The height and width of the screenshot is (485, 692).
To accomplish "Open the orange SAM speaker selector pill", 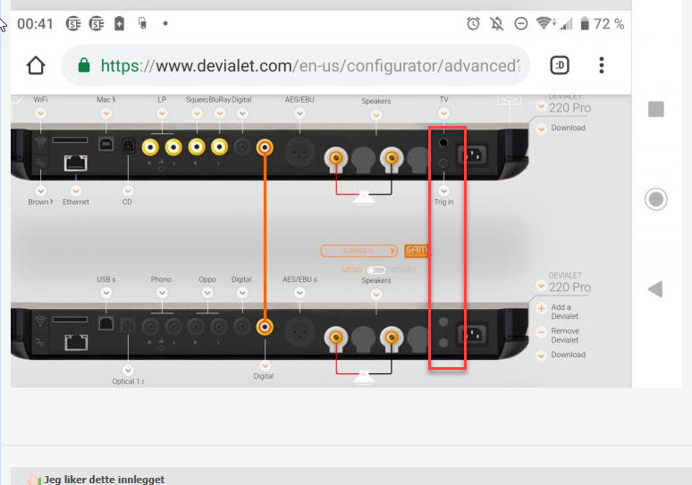I will tap(359, 251).
